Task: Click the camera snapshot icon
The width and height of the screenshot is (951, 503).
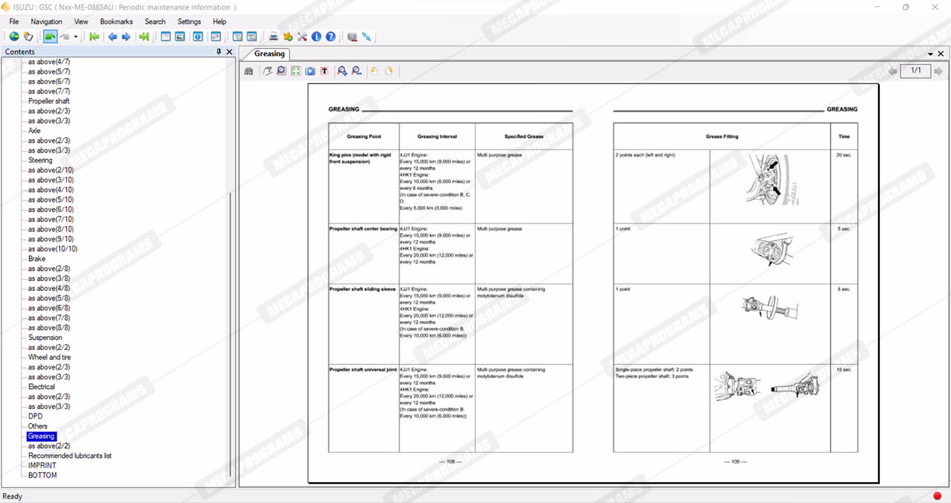Action: 310,71
